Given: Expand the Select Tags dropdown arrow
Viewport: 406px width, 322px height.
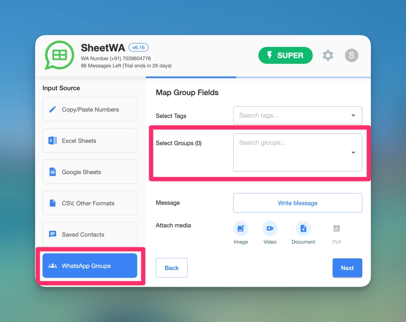Looking at the screenshot, I should (353, 115).
